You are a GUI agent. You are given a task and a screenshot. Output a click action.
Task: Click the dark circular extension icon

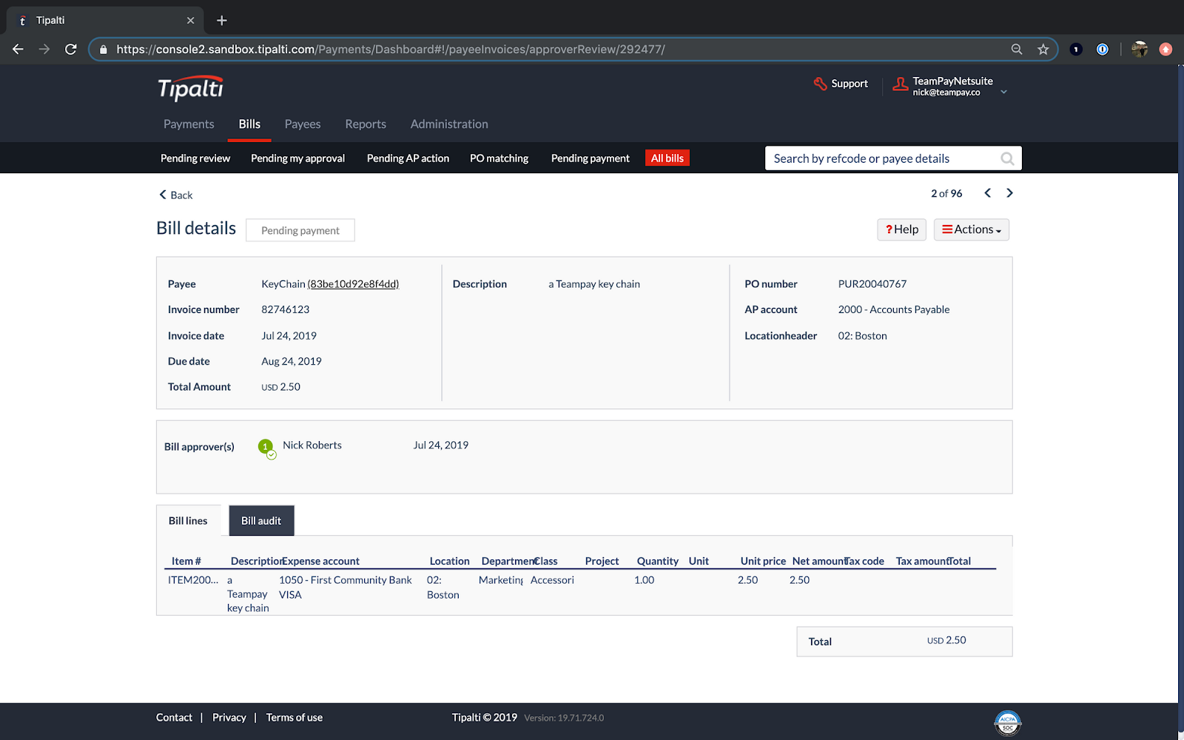click(x=1076, y=50)
